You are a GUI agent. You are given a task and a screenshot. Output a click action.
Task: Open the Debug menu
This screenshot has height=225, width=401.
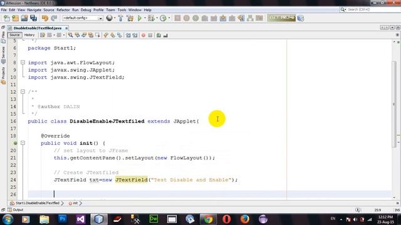86,10
